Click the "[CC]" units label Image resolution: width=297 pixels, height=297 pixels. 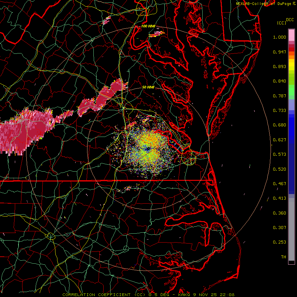(x=281, y=23)
